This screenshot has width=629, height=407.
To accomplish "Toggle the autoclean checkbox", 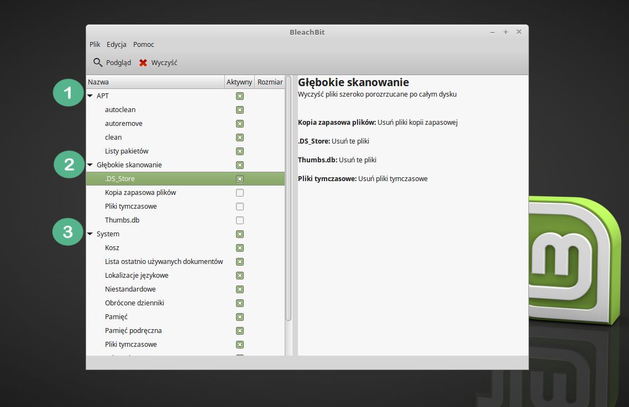I will click(240, 110).
